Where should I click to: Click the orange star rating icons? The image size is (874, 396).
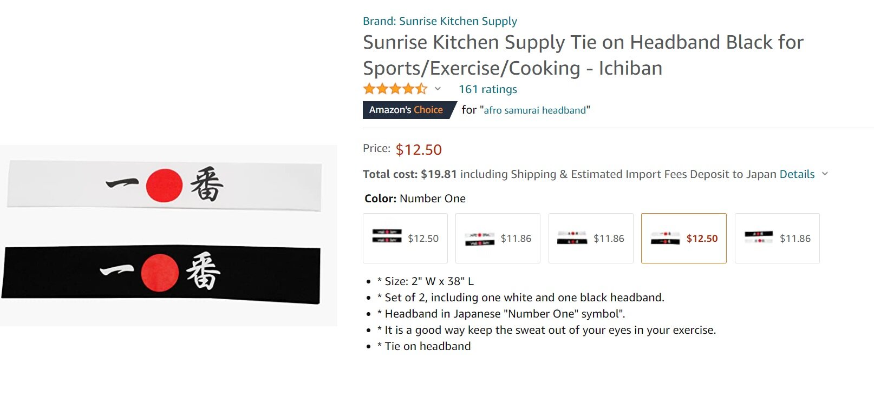395,89
